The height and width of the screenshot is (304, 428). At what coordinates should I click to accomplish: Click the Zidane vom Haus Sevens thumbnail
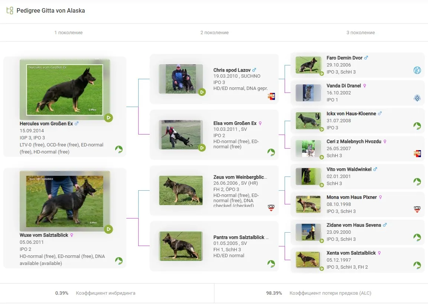pos(308,232)
